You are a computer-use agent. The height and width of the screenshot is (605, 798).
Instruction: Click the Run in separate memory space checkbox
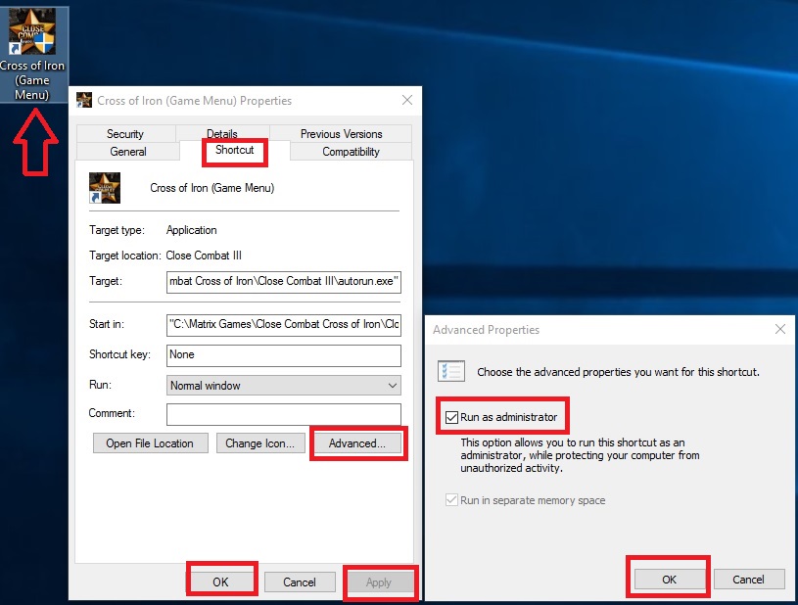[x=451, y=500]
